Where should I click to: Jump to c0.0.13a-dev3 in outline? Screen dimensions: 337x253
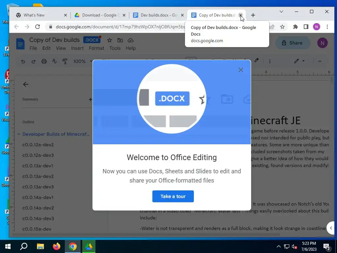(x=38, y=187)
